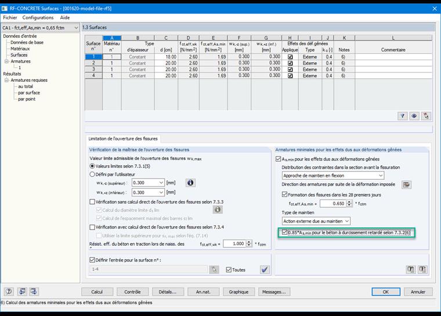Screen dimensions: 441x316
Task: Click the pick-surface cursor icon below table
Action: click(x=426, y=116)
